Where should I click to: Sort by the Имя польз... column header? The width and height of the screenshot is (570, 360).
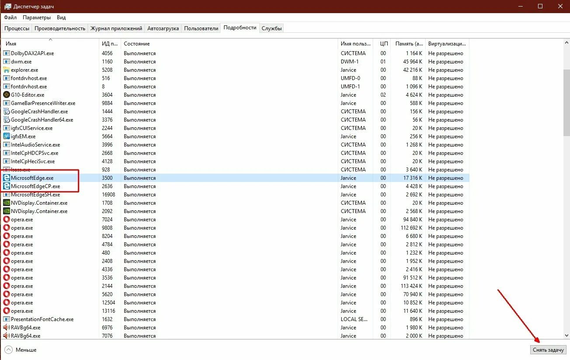pyautogui.click(x=356, y=44)
